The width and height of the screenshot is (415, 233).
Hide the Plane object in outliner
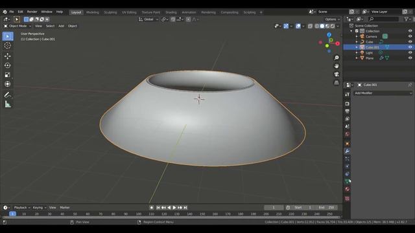tap(410, 58)
